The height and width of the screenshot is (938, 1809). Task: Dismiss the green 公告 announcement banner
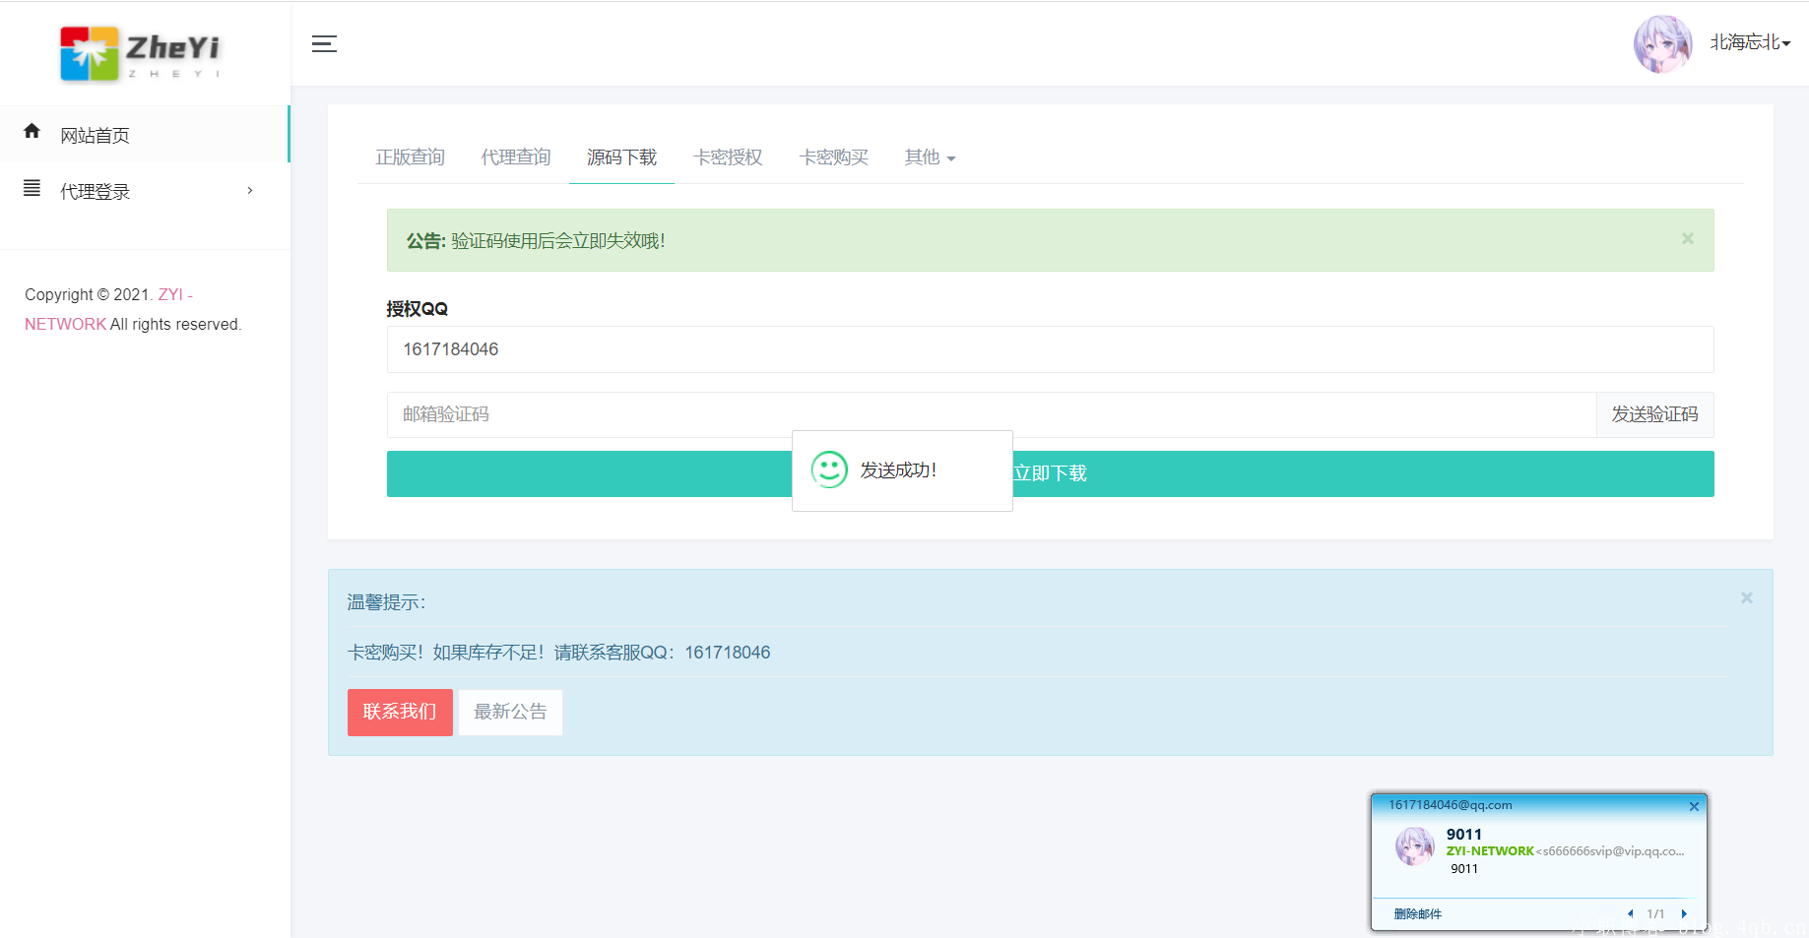[1687, 239]
